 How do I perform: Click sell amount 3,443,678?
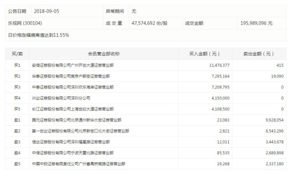click(x=275, y=142)
